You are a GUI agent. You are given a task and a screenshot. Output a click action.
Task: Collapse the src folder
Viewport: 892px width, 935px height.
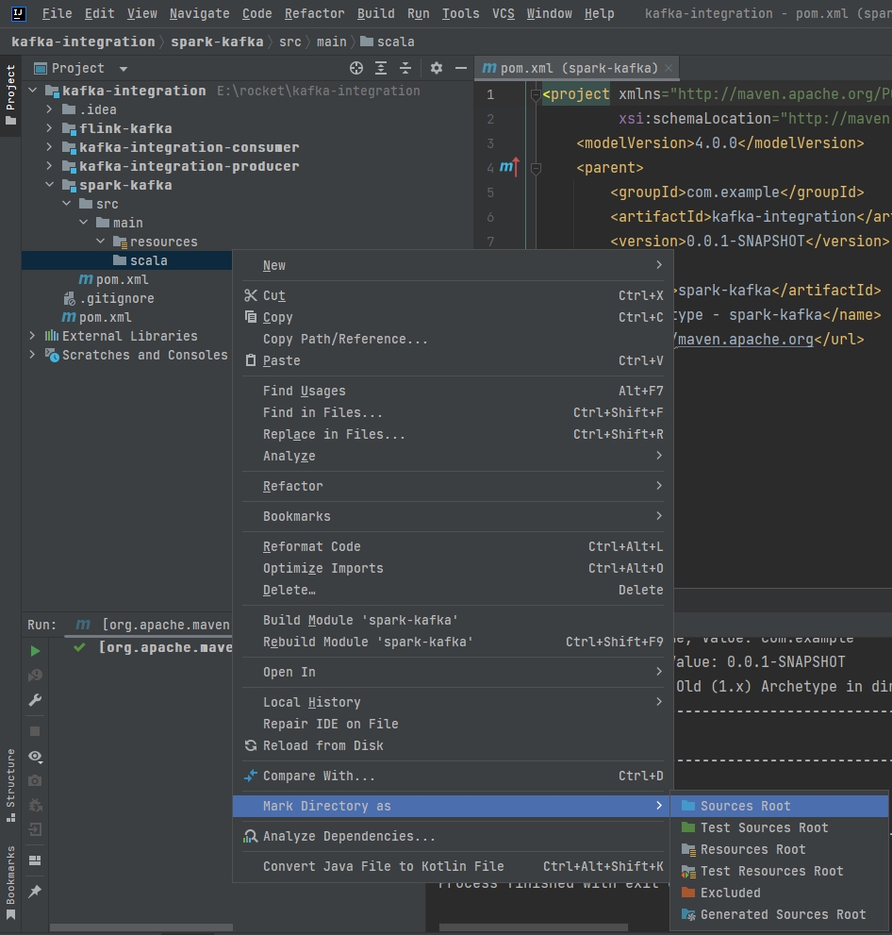pyautogui.click(x=67, y=204)
